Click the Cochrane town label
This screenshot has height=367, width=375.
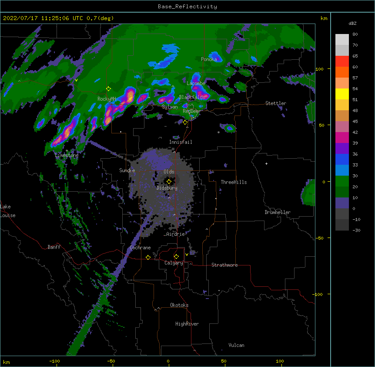click(141, 248)
